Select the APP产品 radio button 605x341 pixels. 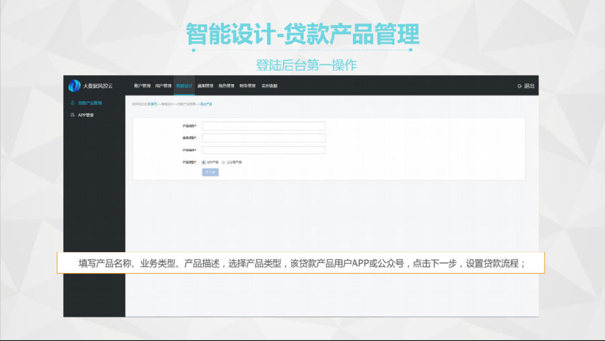coord(204,162)
